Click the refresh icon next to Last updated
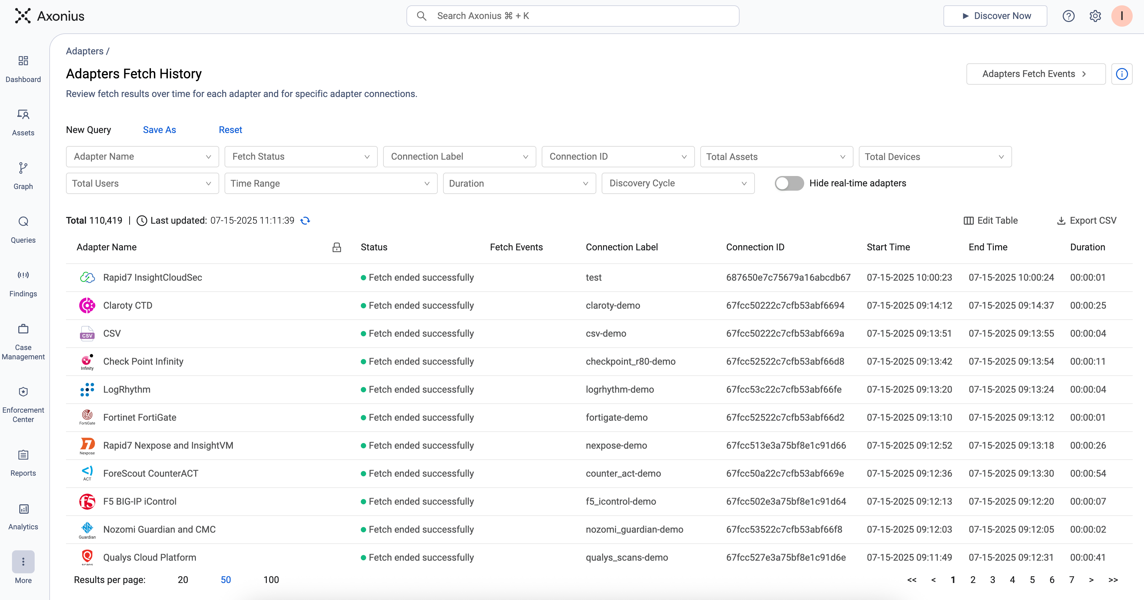 tap(305, 220)
